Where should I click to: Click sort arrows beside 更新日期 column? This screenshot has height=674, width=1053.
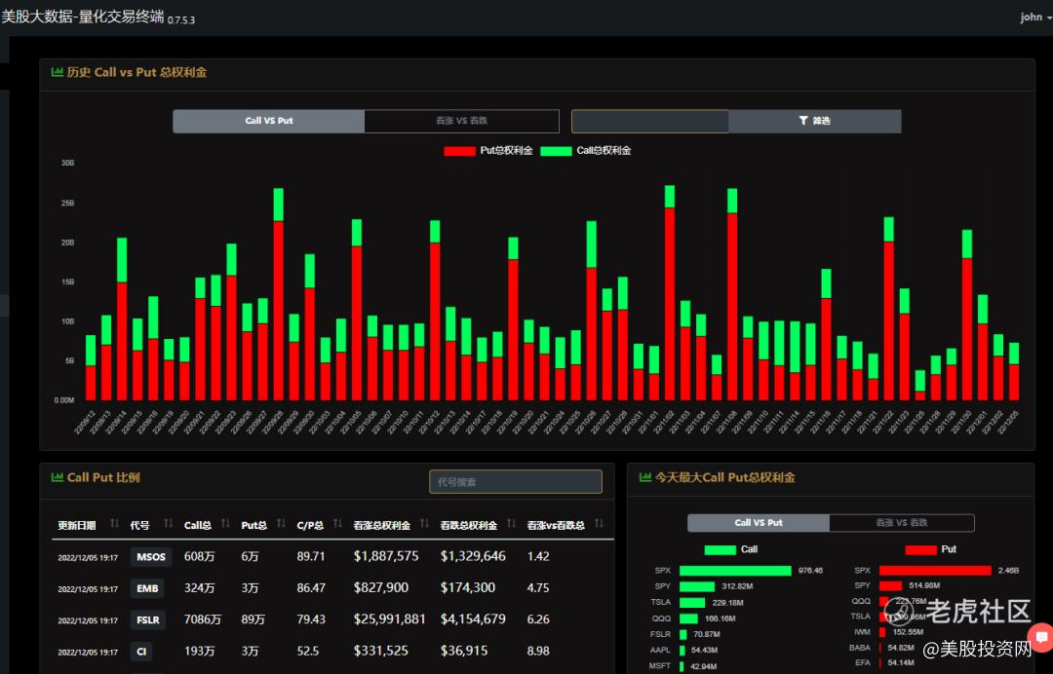(x=114, y=524)
